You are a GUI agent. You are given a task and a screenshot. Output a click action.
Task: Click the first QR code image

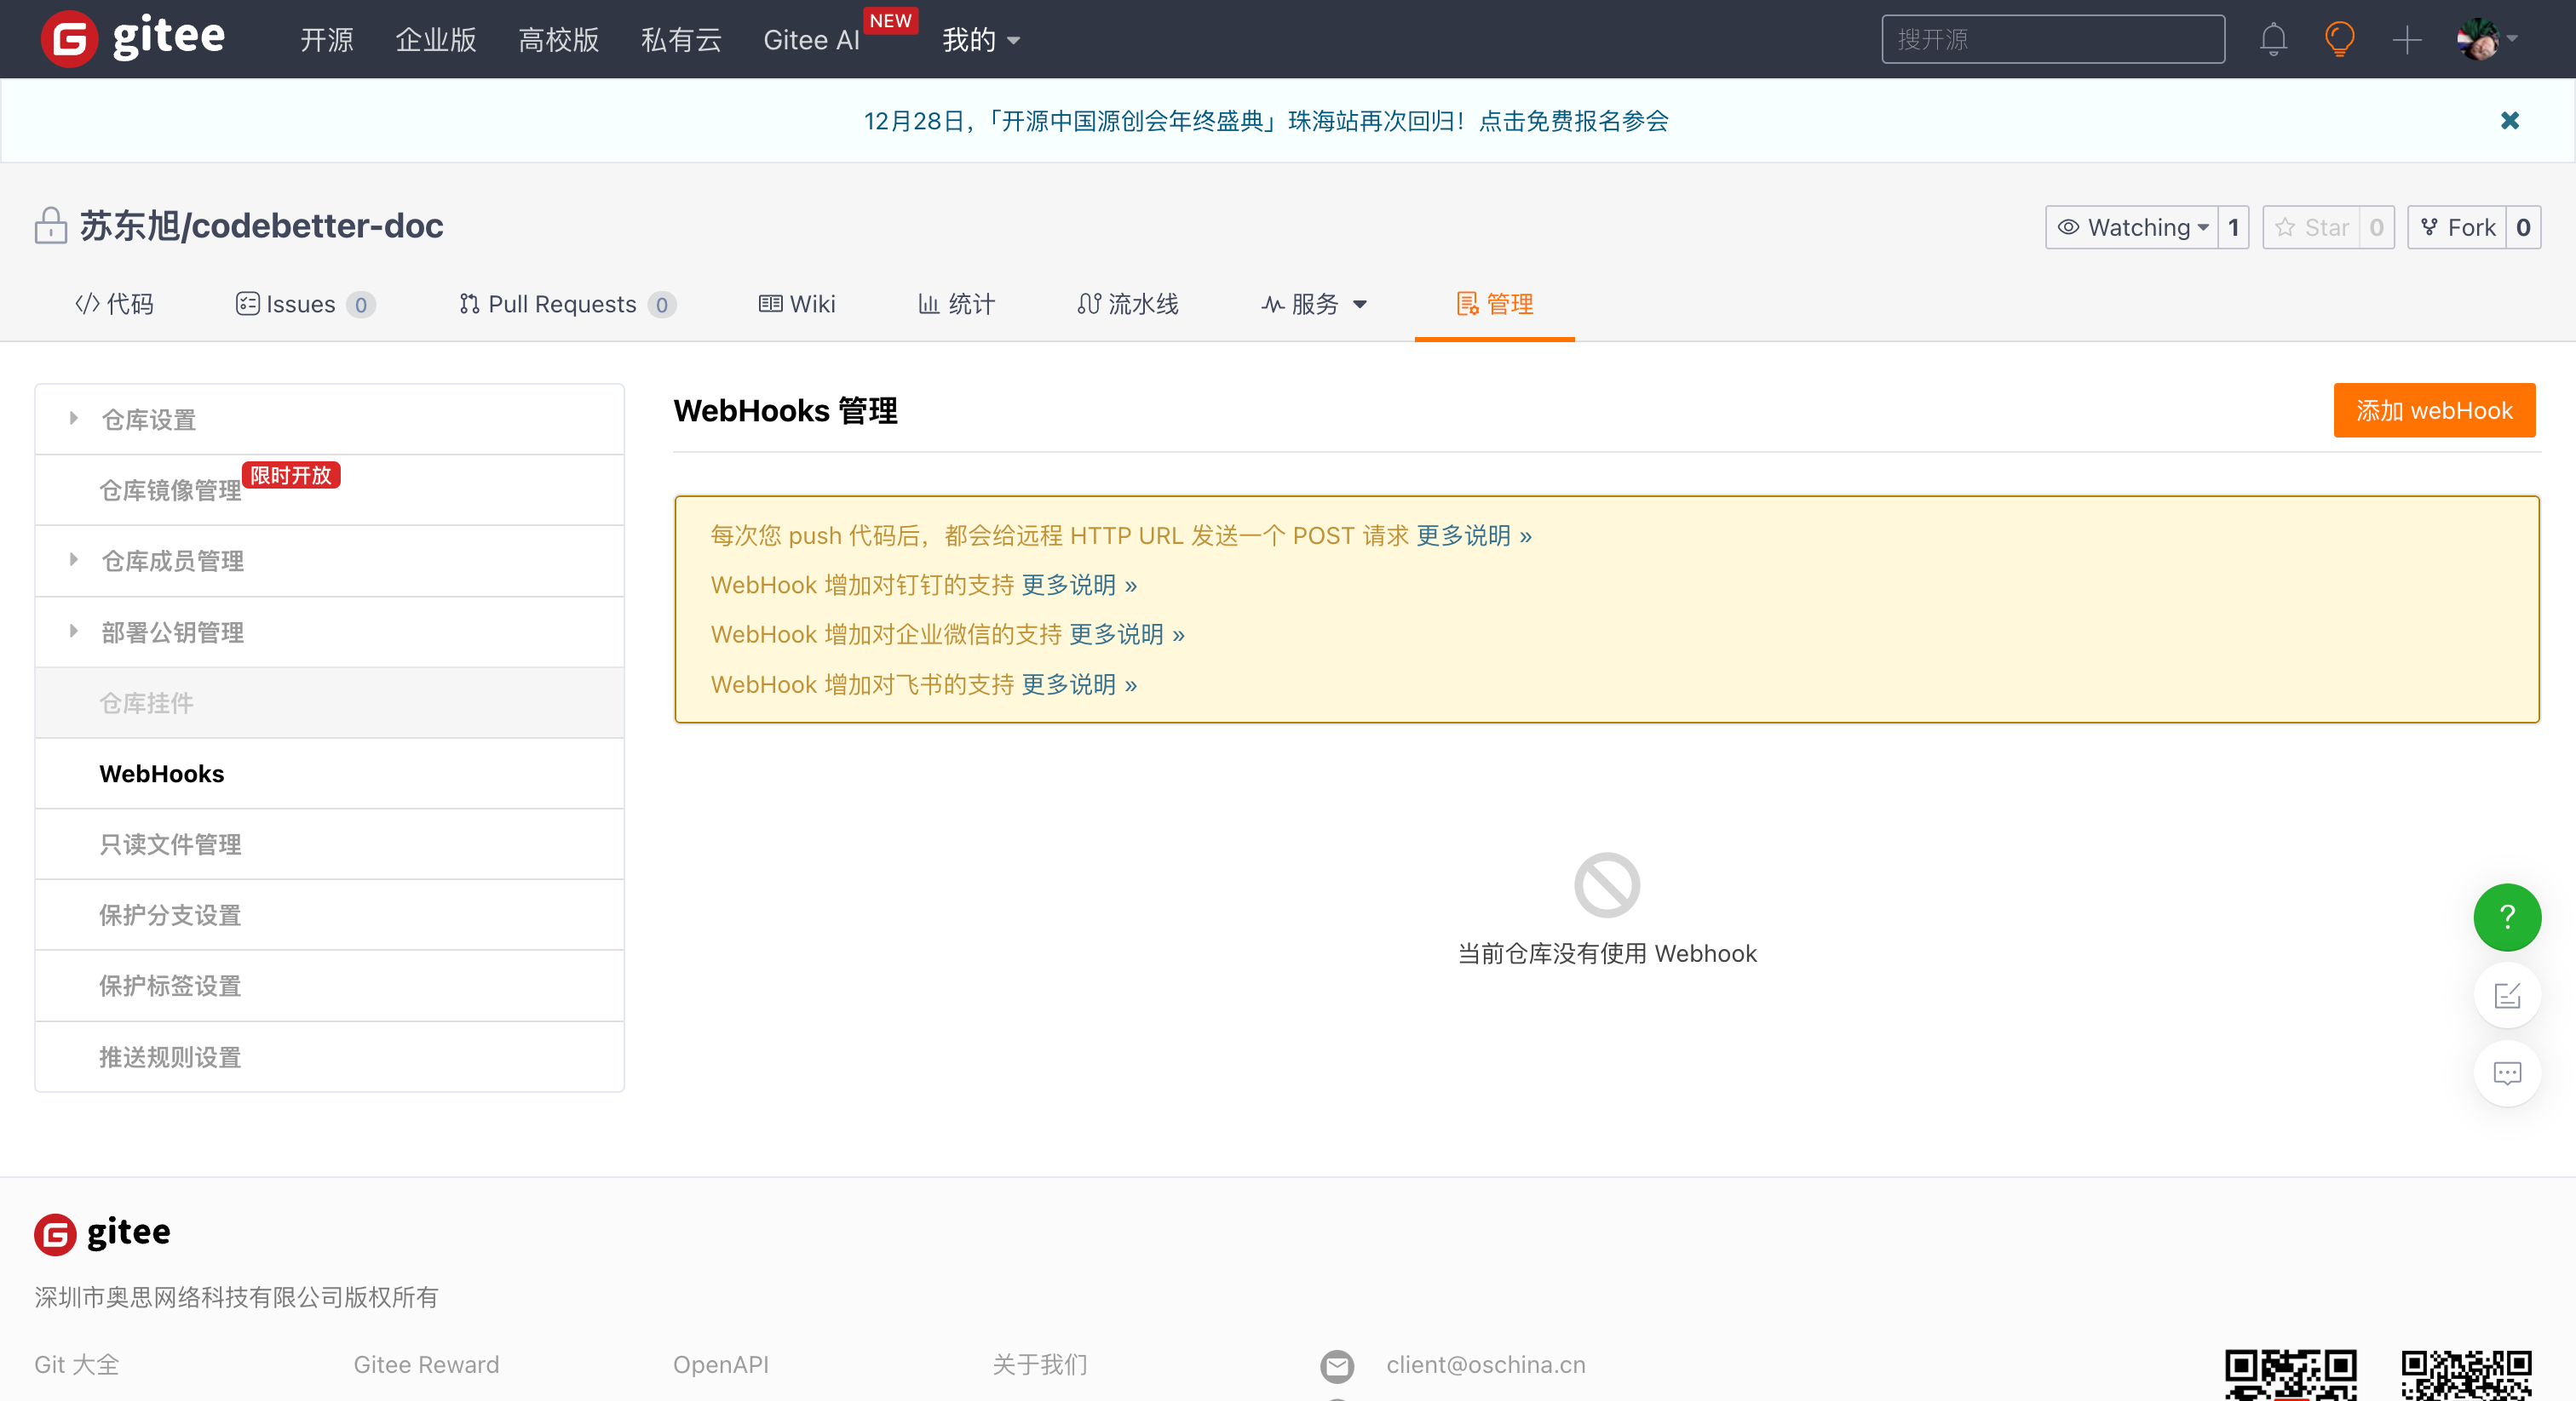click(2290, 1375)
